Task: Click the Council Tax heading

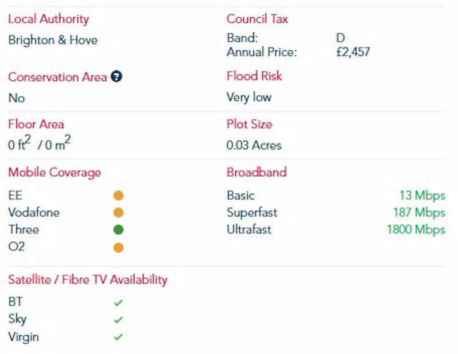Action: [257, 19]
